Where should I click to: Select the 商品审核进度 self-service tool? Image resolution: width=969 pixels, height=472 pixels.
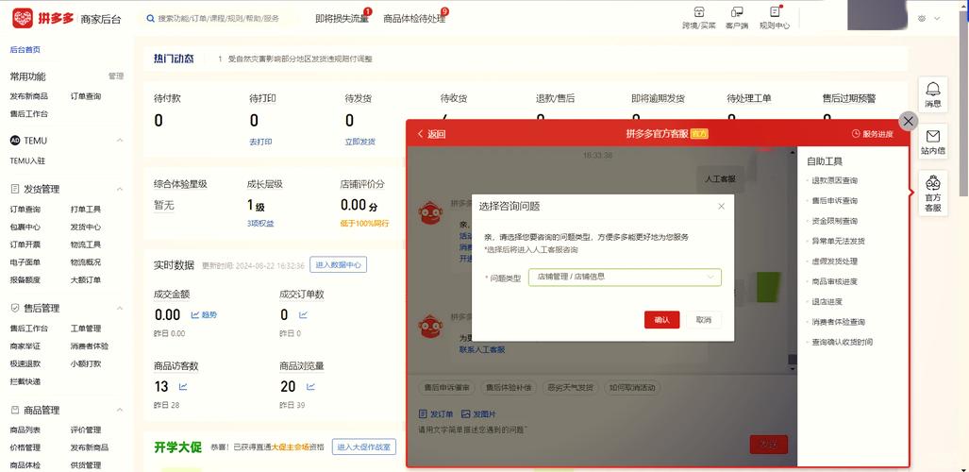coord(834,281)
